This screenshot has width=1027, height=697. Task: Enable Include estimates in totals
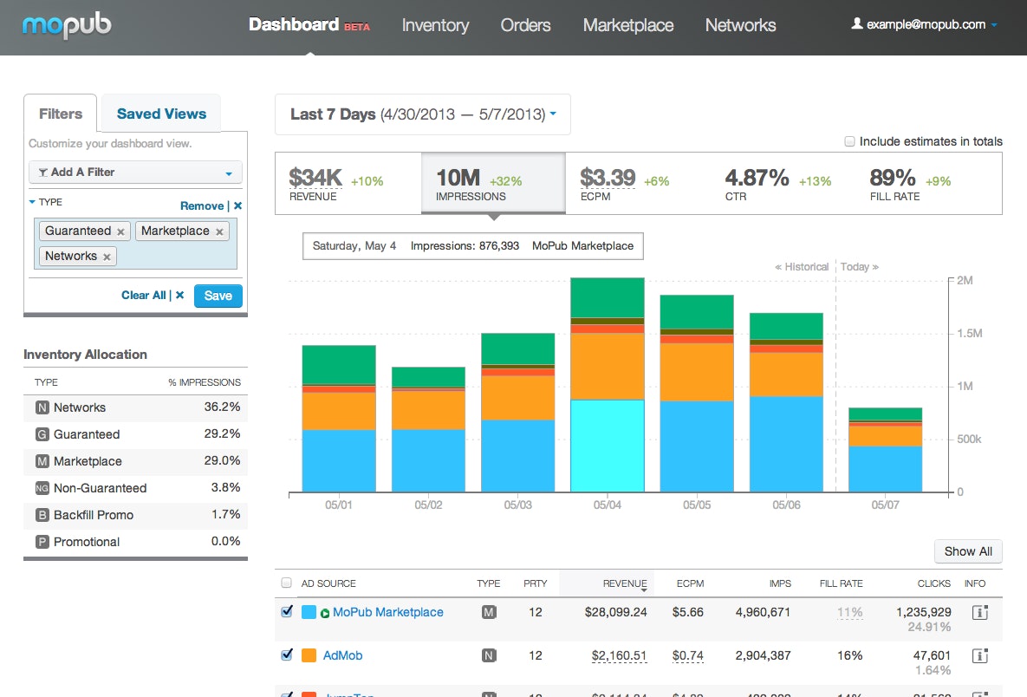point(850,140)
